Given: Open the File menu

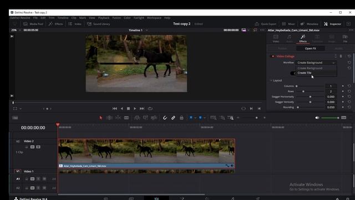Looking at the screenshot, I should coord(35,18).
